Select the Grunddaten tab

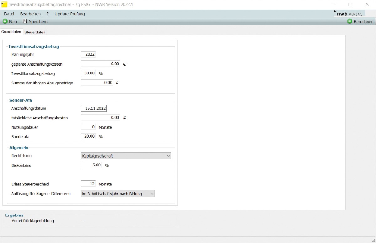11,32
